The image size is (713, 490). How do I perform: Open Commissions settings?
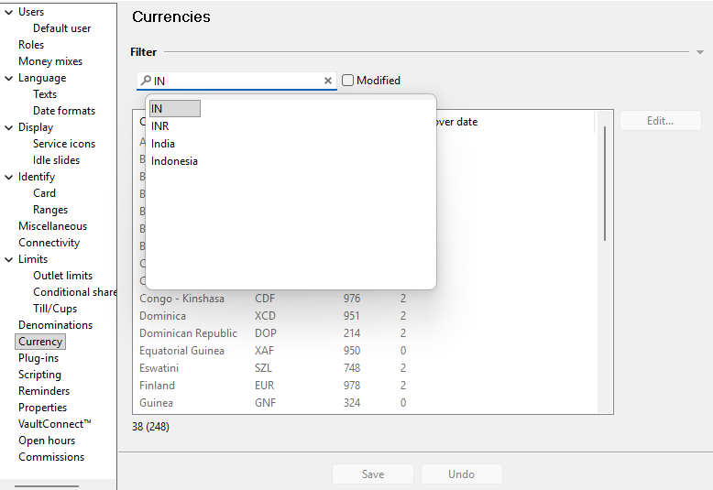(51, 457)
